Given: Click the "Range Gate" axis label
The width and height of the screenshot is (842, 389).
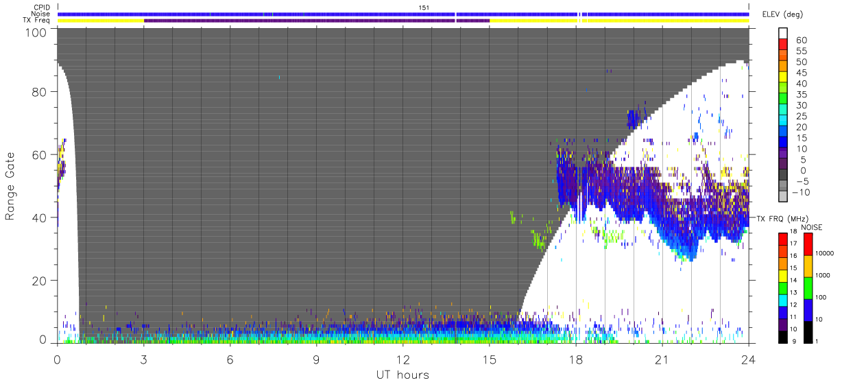Looking at the screenshot, I should [10, 187].
